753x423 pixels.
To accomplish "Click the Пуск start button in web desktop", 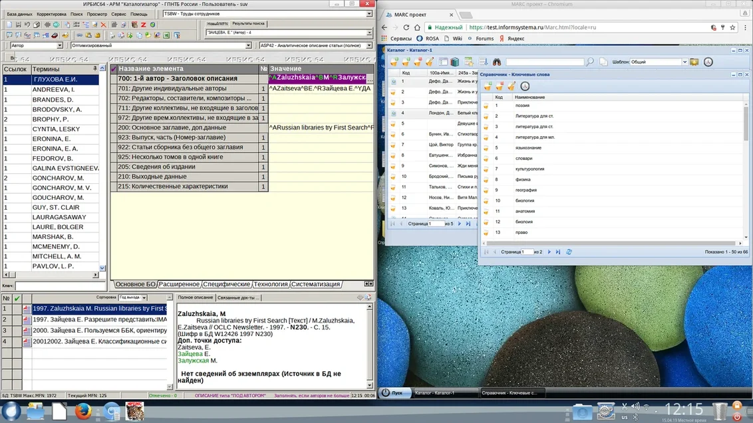I will [394, 393].
